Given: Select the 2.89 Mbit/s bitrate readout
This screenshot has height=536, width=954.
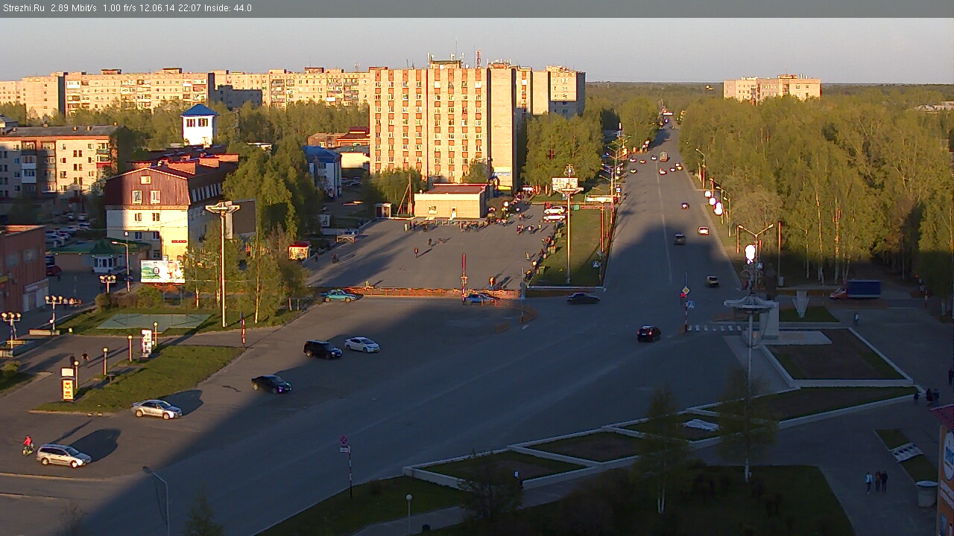Looking at the screenshot, I should pyautogui.click(x=74, y=8).
